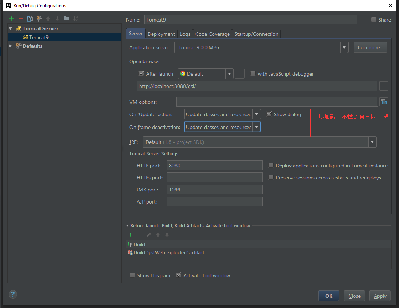This screenshot has height=308, width=399.
Task: Add new configuration with green plus icon
Action: (x=12, y=19)
